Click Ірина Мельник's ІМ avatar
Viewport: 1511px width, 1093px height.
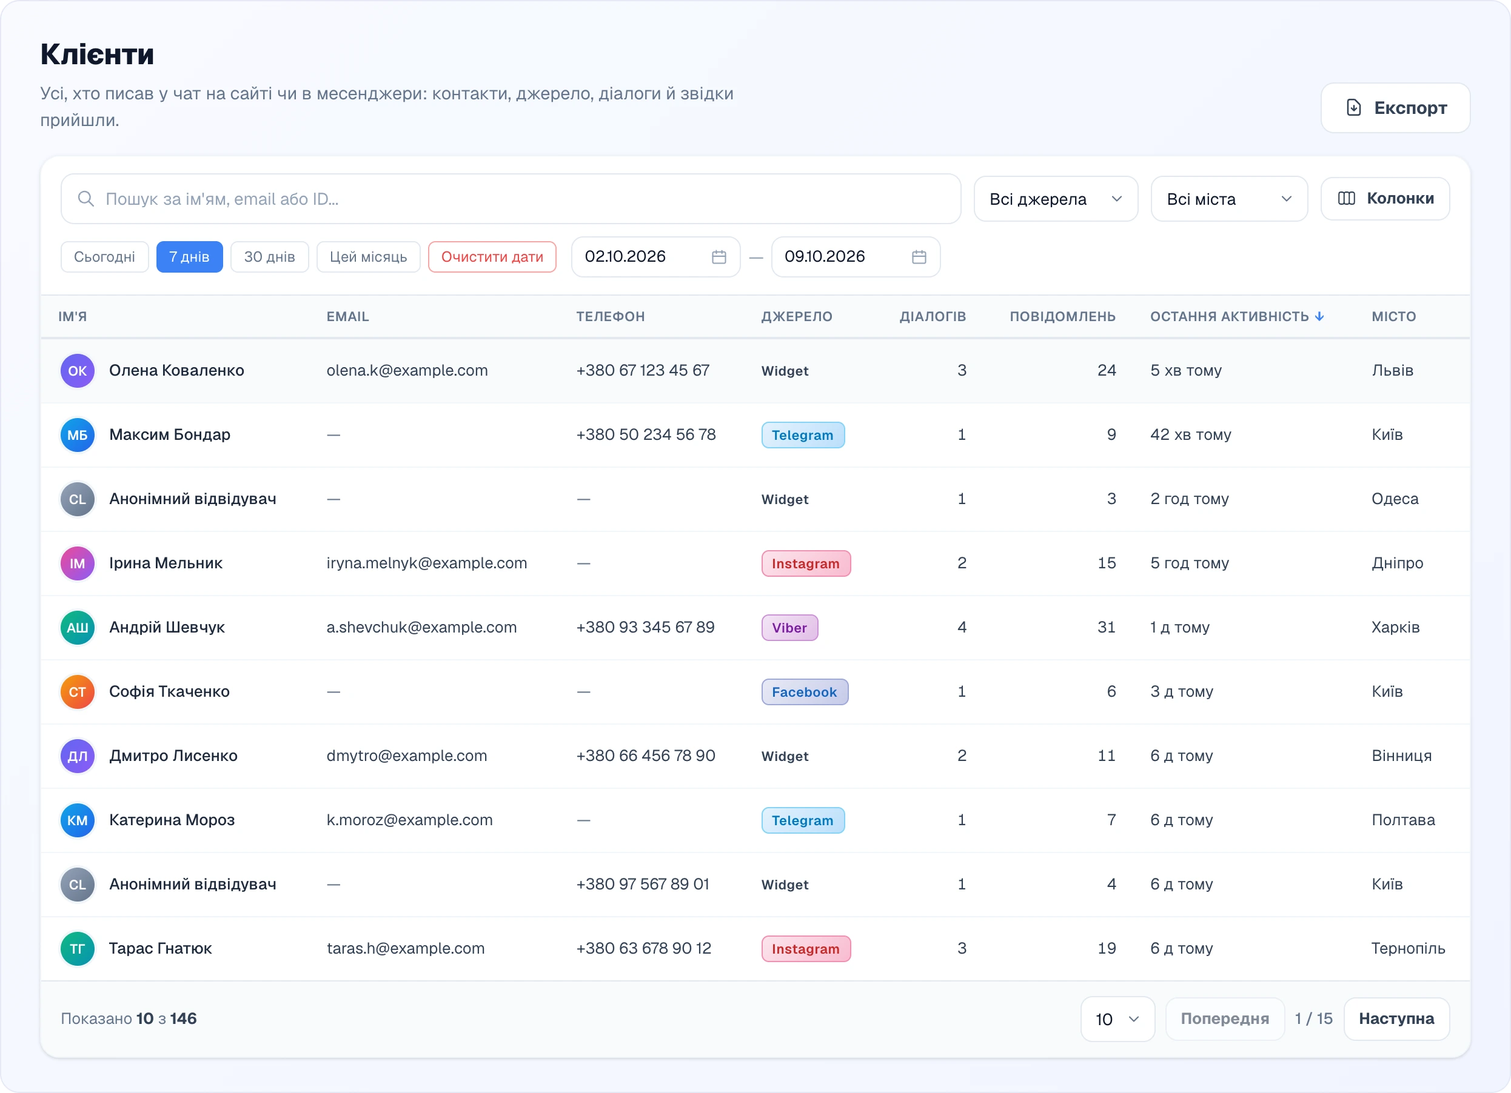[x=77, y=564]
